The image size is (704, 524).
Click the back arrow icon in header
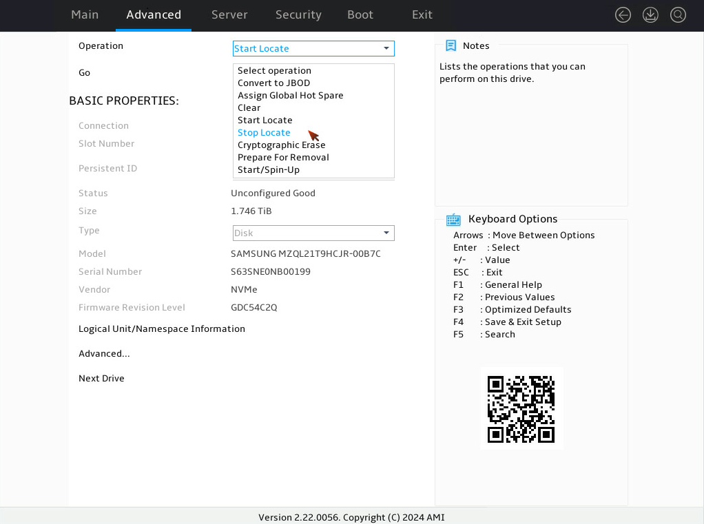click(623, 15)
